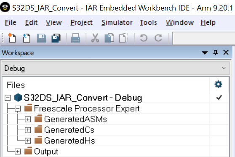Expand the Output folder node
Image resolution: width=235 pixels, height=157 pixels.
coord(18,152)
